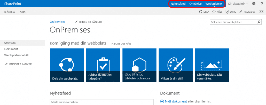Image resolution: width=266 pixels, height=105 pixels.
Task: Click the search magnifier icon
Action: pos(259,22)
